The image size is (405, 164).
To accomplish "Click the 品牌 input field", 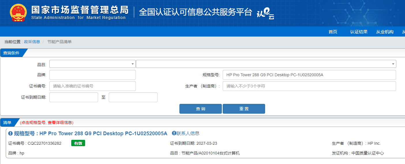I will coord(93,75).
